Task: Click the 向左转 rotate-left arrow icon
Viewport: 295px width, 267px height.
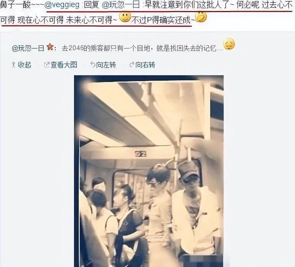Action: (93, 65)
